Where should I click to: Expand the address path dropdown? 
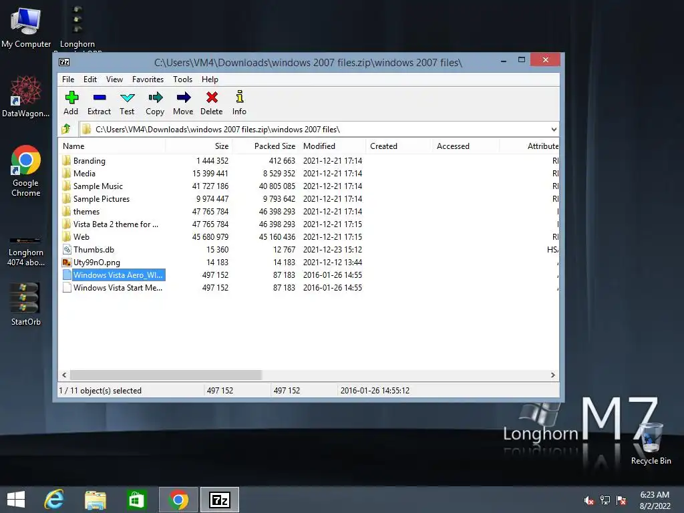pos(554,130)
